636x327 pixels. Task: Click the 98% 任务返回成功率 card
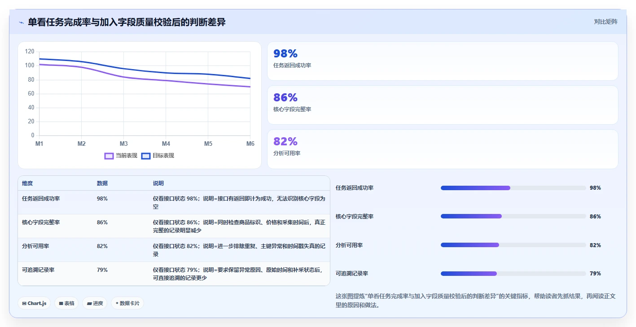(443, 61)
